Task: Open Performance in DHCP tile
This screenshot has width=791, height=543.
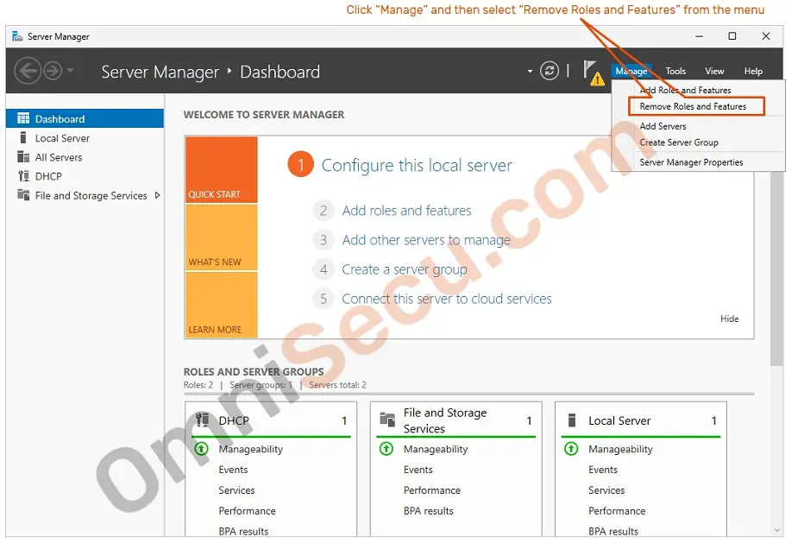Action: [x=248, y=511]
